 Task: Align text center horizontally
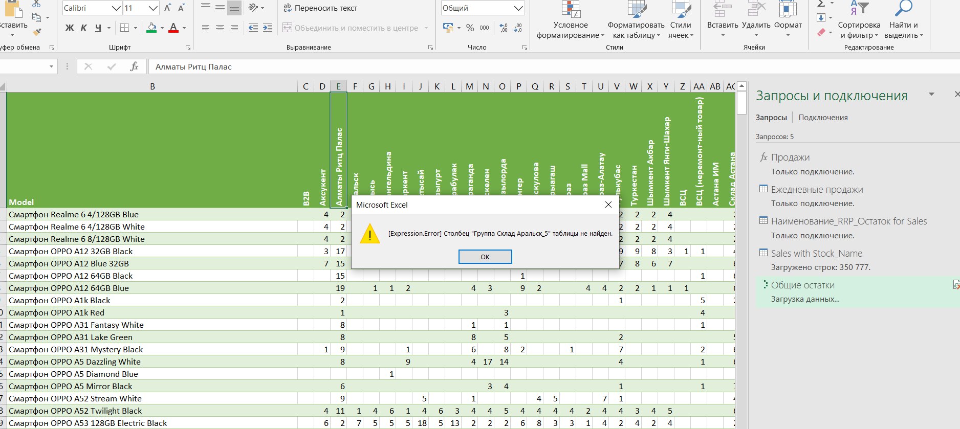[x=220, y=28]
